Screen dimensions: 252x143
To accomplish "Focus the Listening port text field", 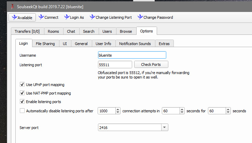I will click(115, 65).
